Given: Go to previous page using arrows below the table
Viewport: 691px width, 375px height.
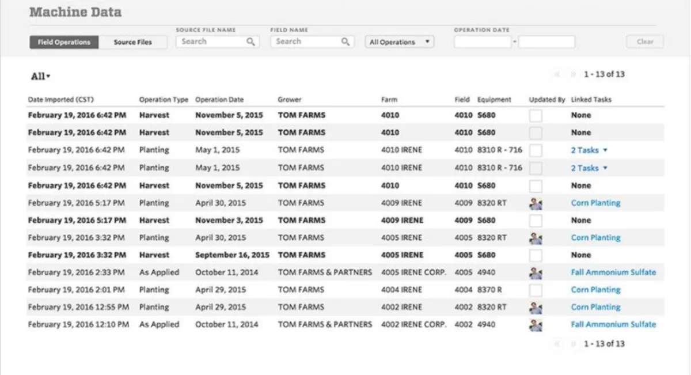Looking at the screenshot, I should point(557,344).
